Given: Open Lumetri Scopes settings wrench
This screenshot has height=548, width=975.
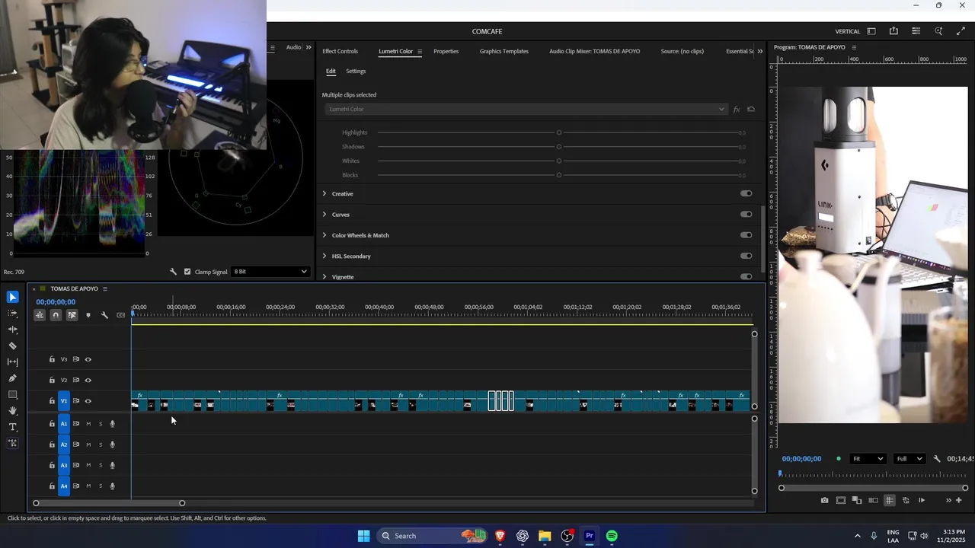Looking at the screenshot, I should pyautogui.click(x=173, y=272).
